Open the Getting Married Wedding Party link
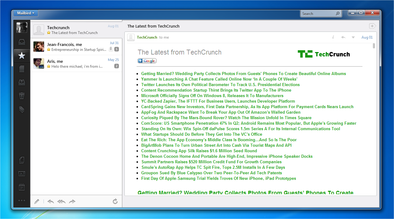394x219 pixels. tap(244, 74)
